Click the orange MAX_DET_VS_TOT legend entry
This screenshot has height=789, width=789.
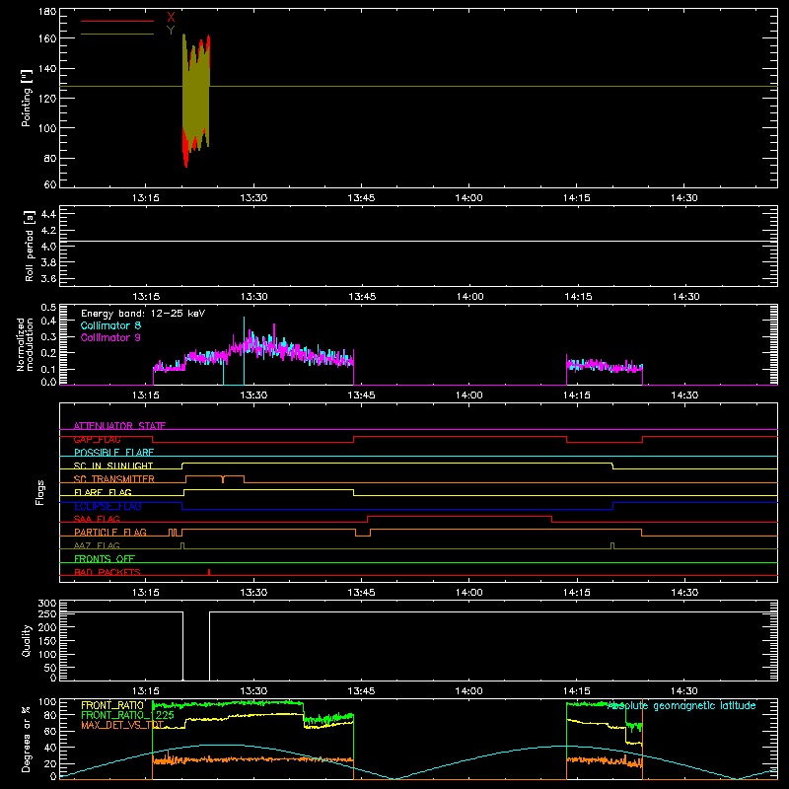coord(122,725)
